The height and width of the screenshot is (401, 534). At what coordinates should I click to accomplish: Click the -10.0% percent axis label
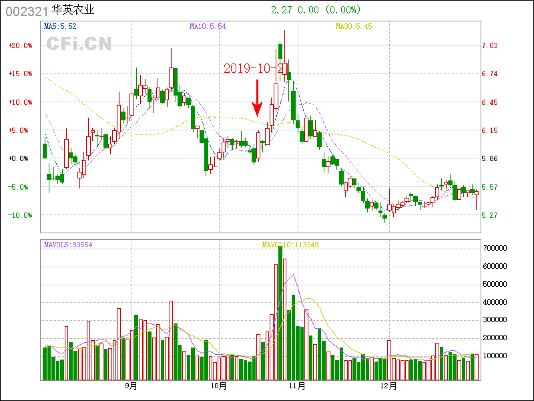20,215
